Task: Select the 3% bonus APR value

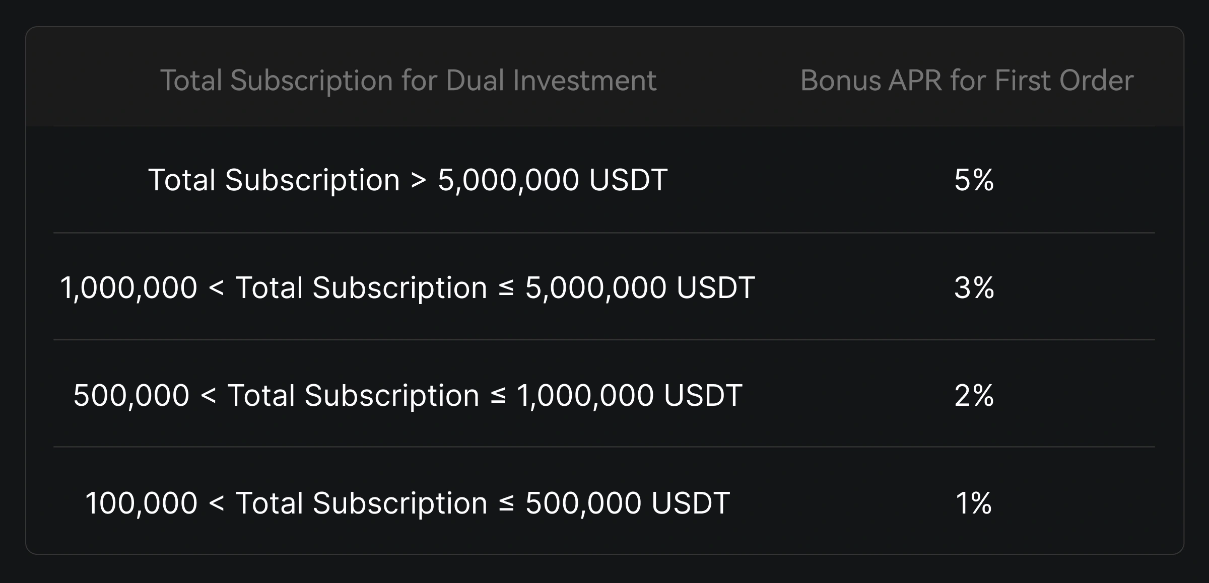Action: pyautogui.click(x=974, y=288)
